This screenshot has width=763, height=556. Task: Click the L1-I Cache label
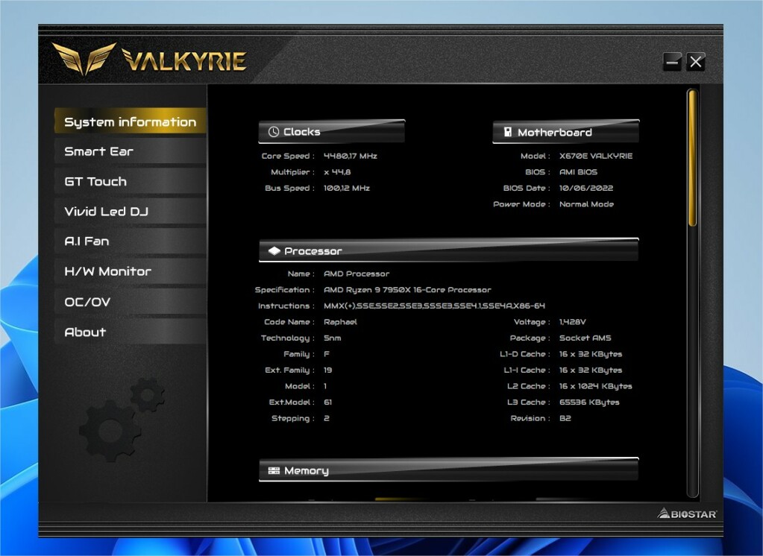point(527,370)
